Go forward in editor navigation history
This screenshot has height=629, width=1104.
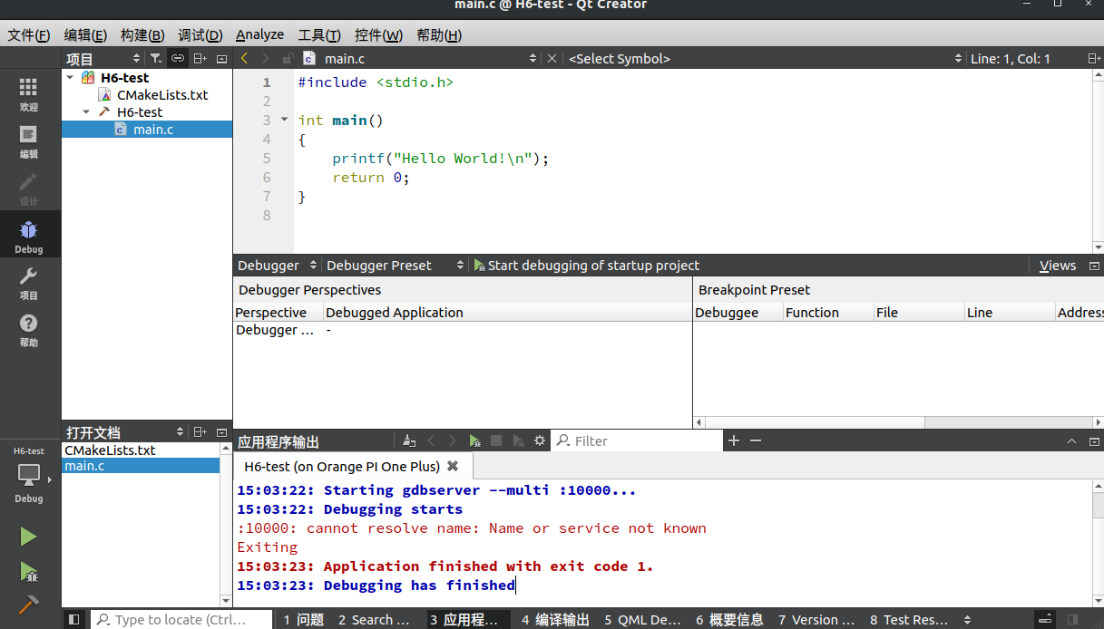coord(266,58)
